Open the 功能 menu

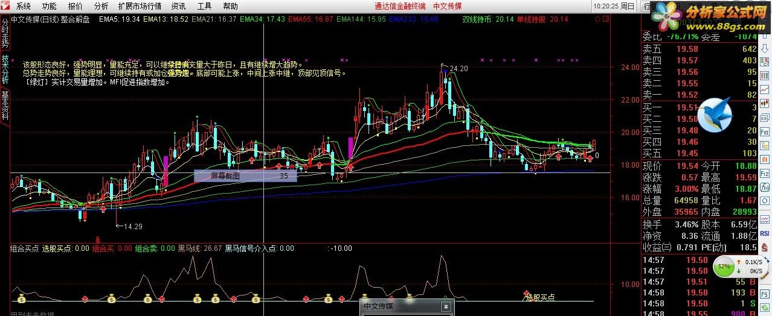click(50, 6)
